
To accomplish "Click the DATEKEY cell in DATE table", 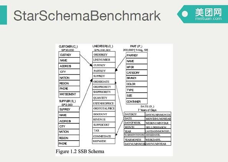I will tap(135, 114).
